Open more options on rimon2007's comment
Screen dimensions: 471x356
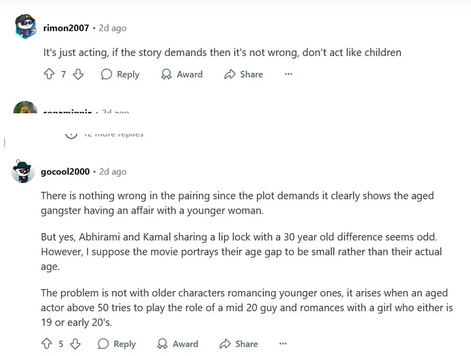(288, 75)
